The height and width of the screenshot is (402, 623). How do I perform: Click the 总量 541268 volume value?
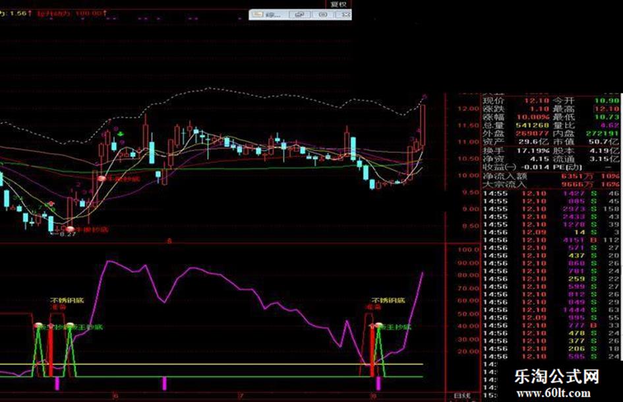[x=533, y=125]
